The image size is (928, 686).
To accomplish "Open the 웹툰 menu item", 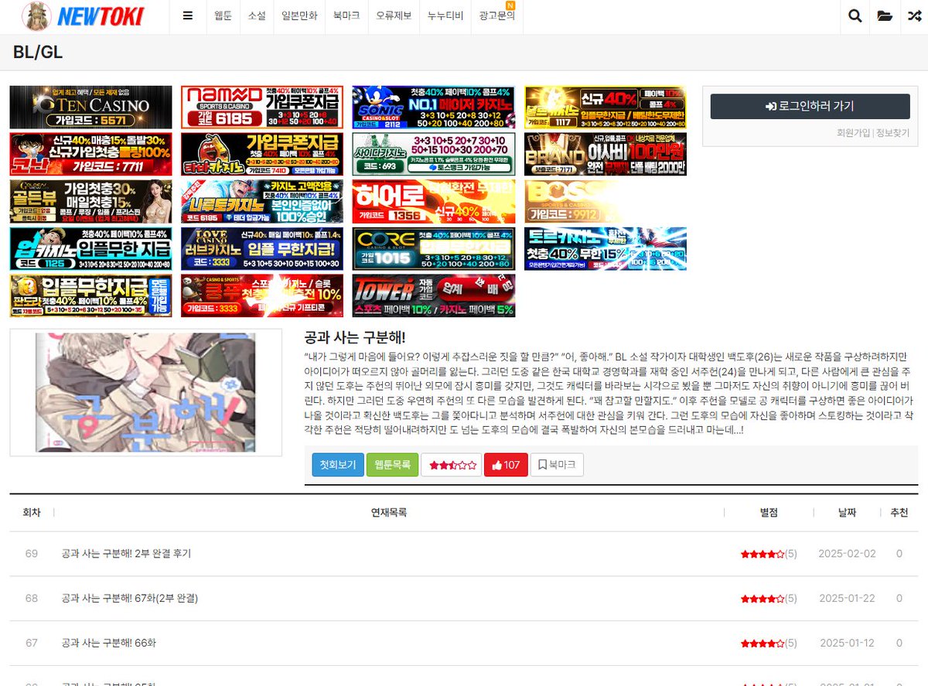I will click(223, 15).
